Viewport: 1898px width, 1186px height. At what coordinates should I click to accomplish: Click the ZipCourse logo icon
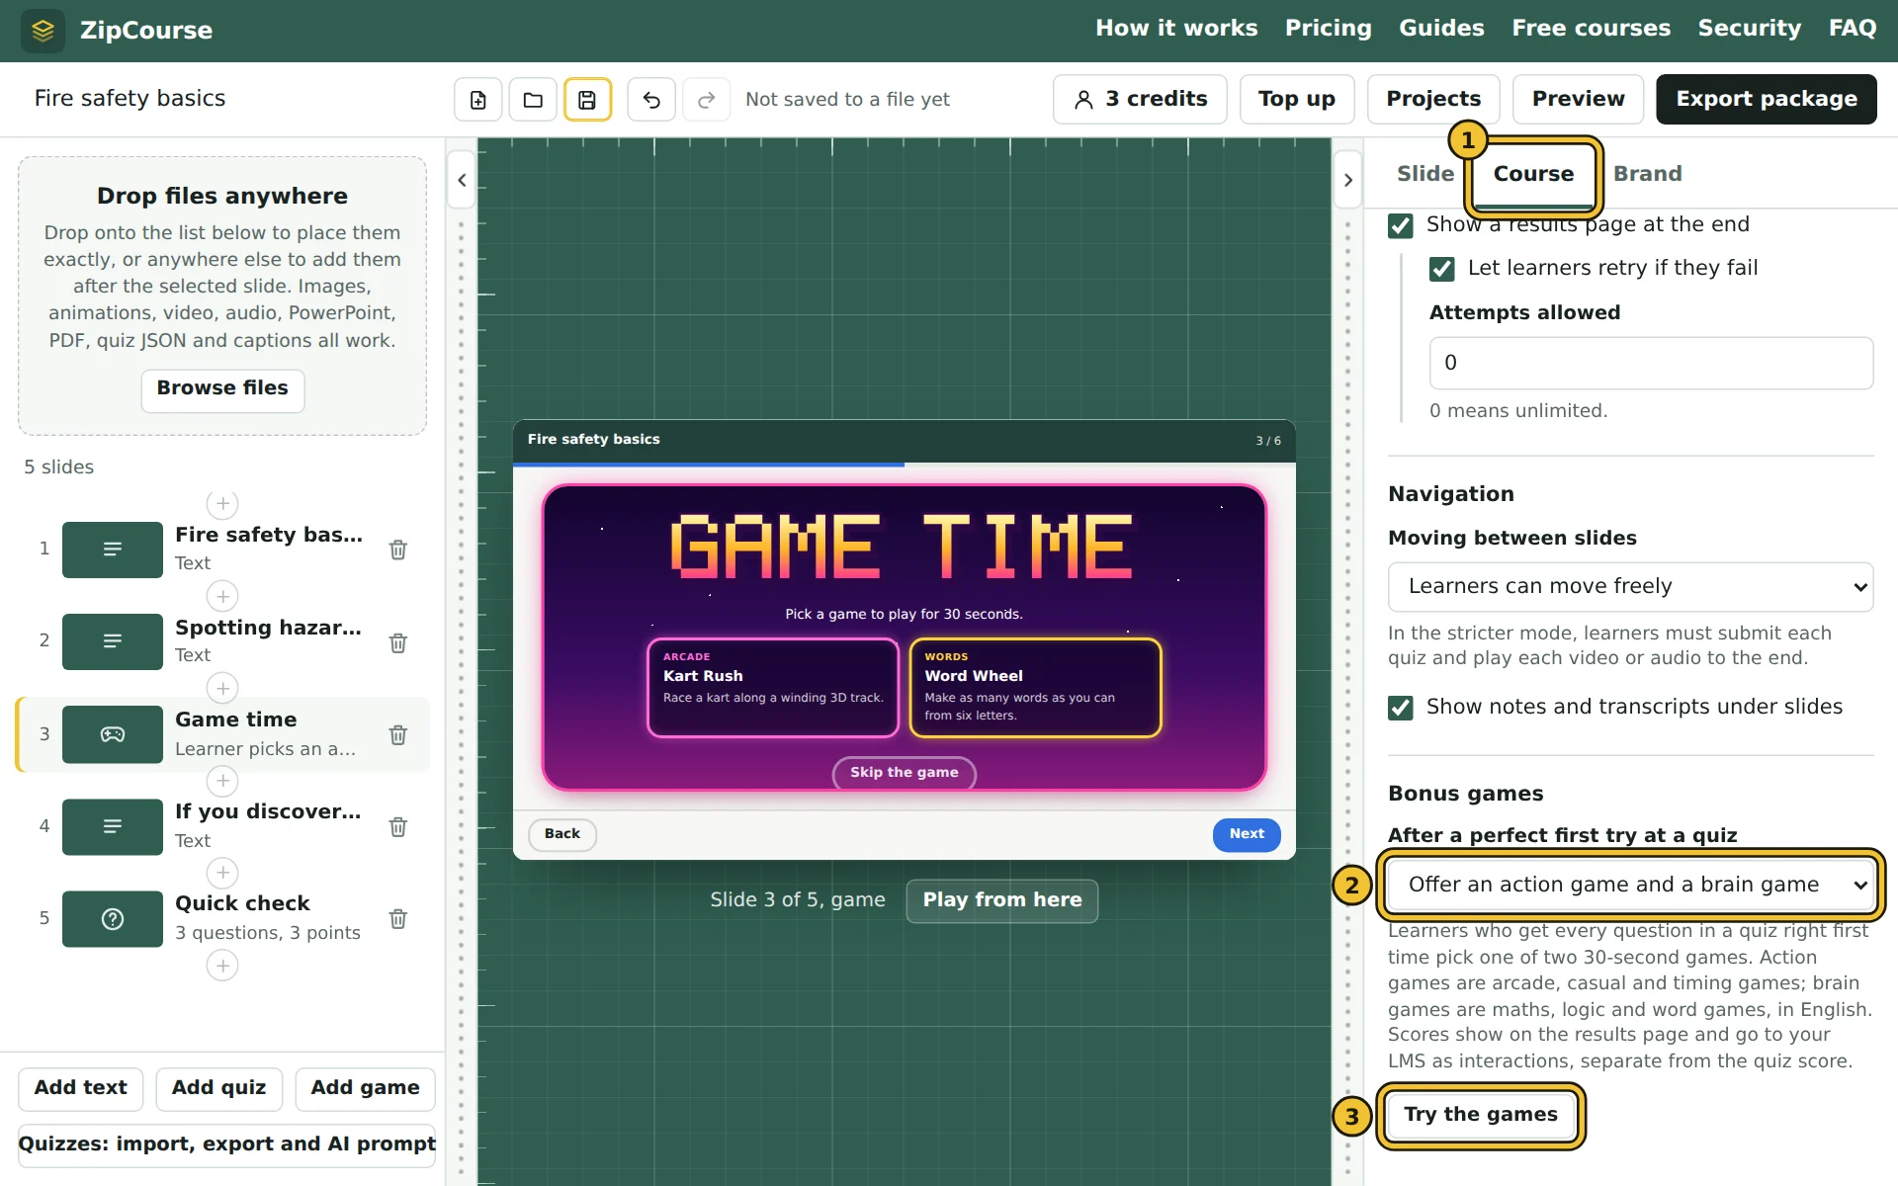[43, 31]
